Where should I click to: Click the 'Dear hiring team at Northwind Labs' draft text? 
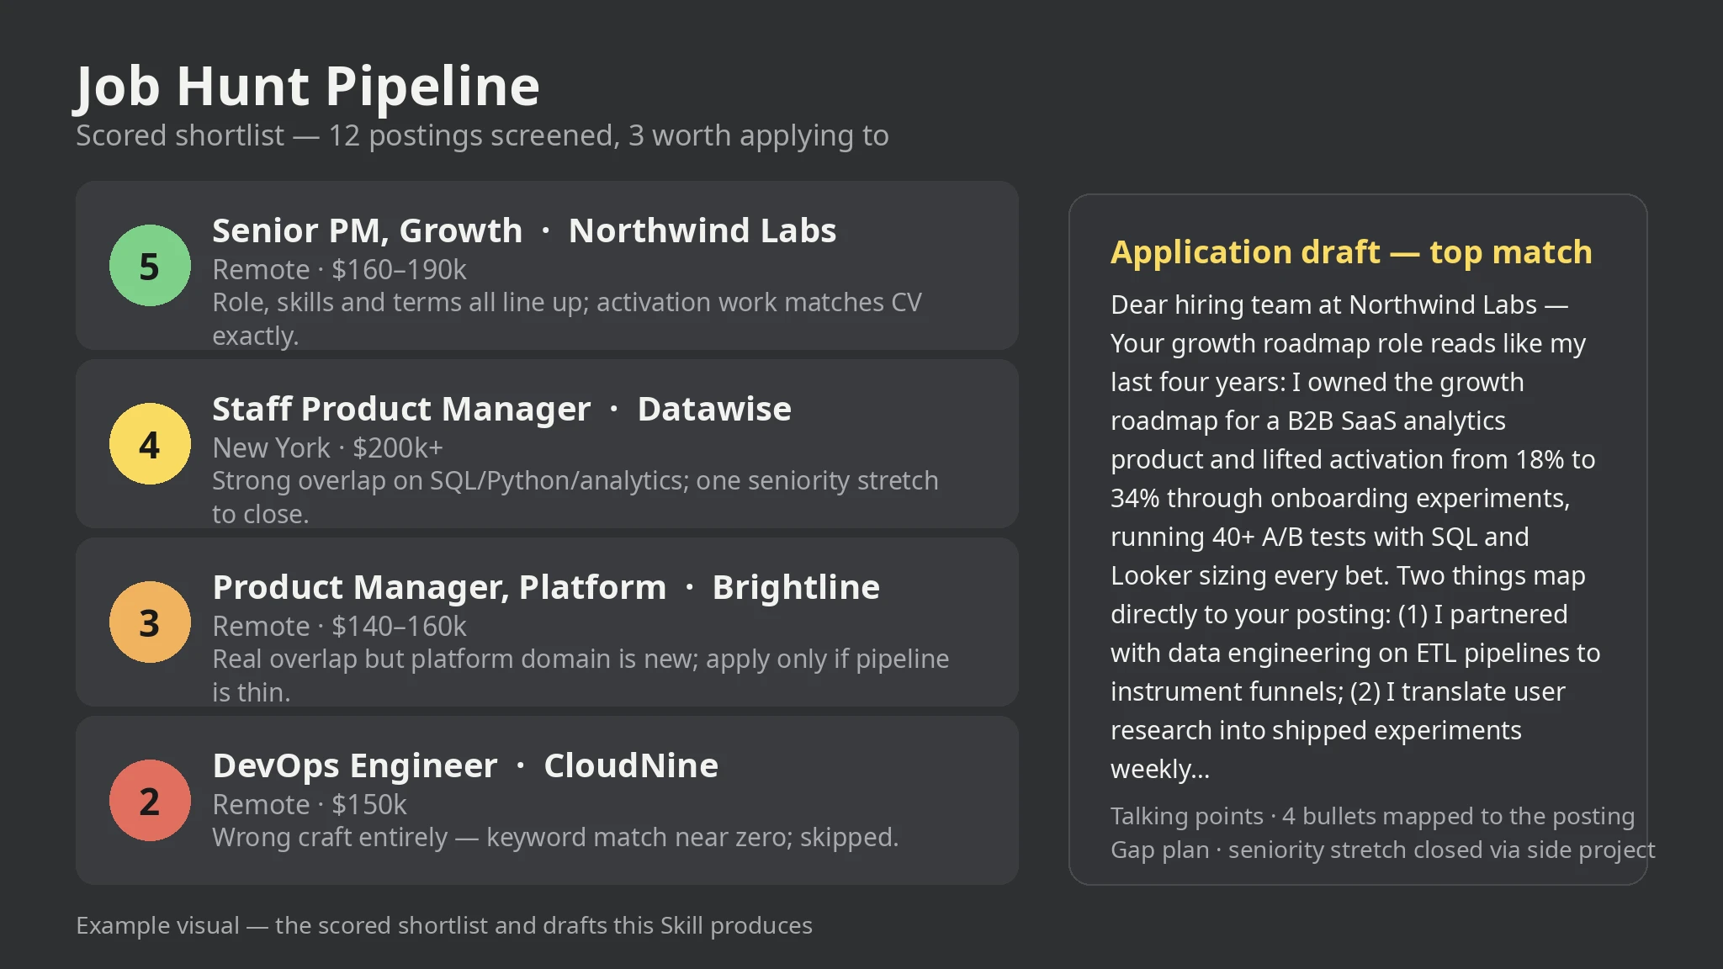[1355, 537]
